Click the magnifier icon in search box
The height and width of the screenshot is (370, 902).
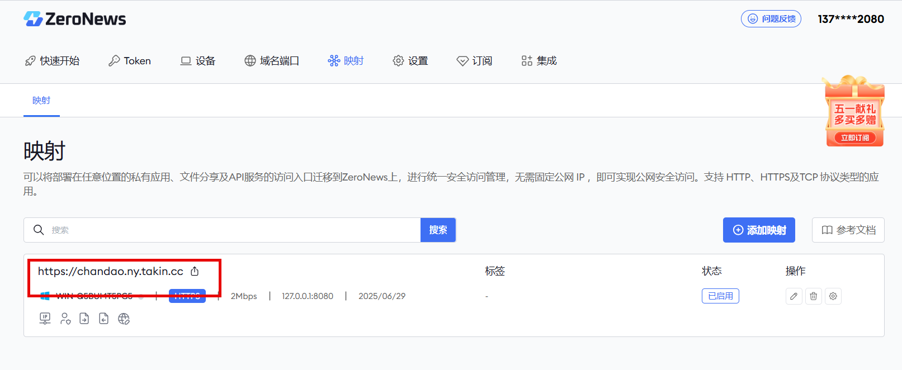pyautogui.click(x=39, y=230)
